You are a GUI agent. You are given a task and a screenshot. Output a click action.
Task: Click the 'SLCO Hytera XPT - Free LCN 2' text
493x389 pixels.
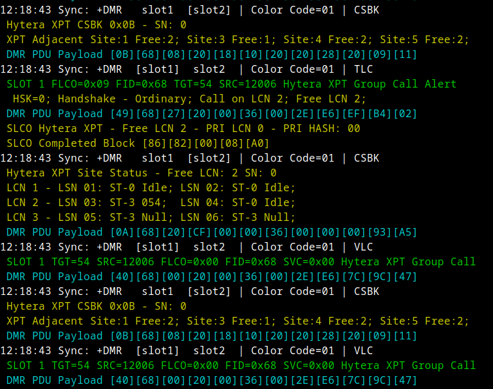97,129
